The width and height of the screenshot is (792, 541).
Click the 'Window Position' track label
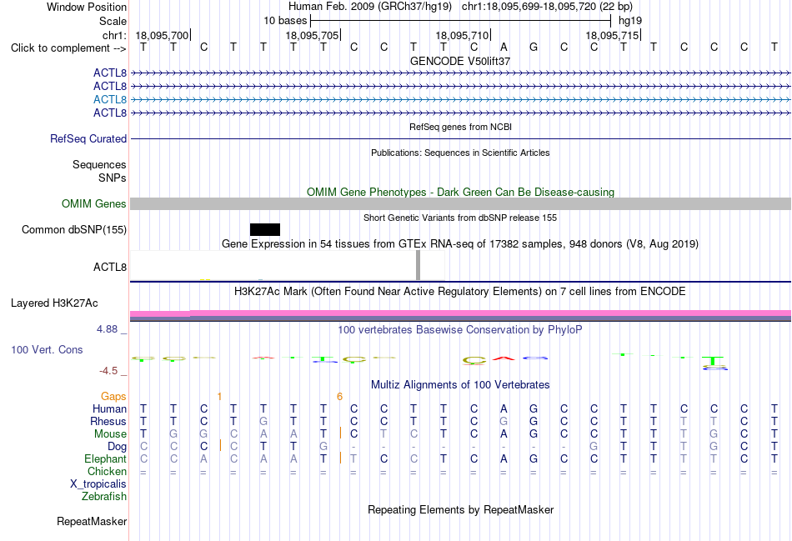click(87, 7)
